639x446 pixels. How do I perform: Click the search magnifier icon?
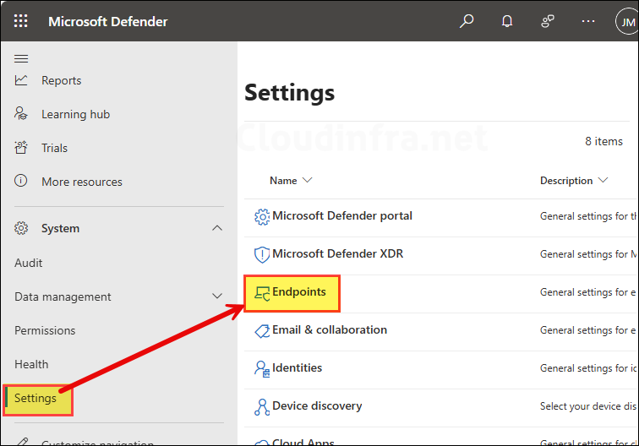(x=467, y=21)
